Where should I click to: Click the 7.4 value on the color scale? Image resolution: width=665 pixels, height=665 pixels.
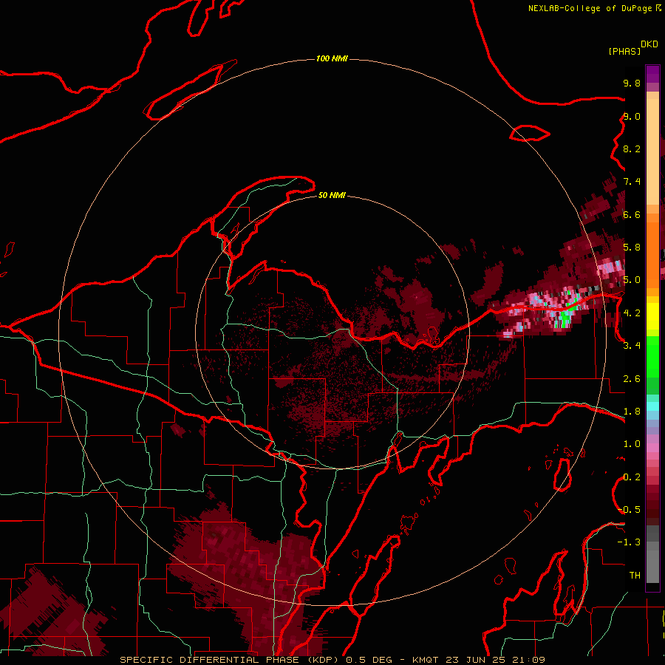632,182
